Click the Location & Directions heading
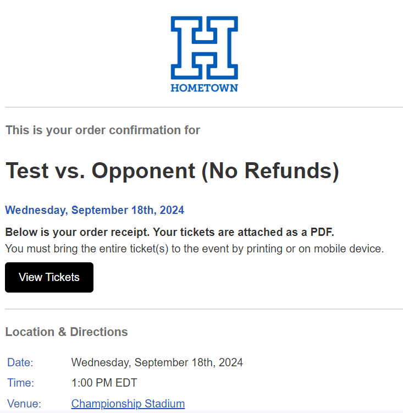 click(x=67, y=332)
